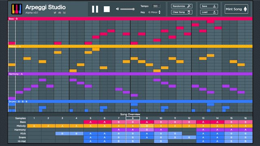Click the Harmony row label in overview
Screen dimensions: 260x146
(x=20, y=130)
